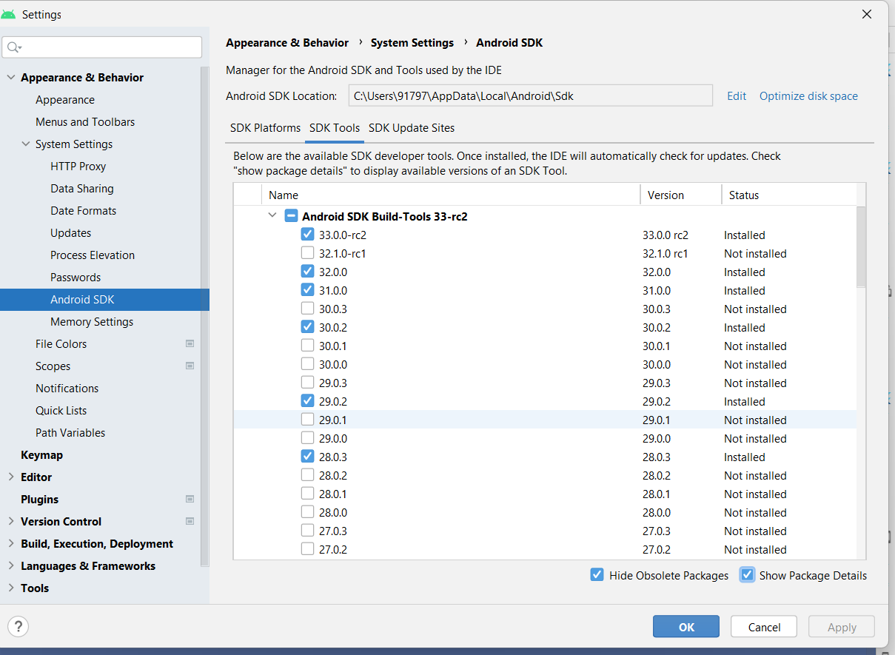Screen dimensions: 895x655
Task: Collapse Android SDK Build-Tools 33-rc2 group
Action: 273,216
